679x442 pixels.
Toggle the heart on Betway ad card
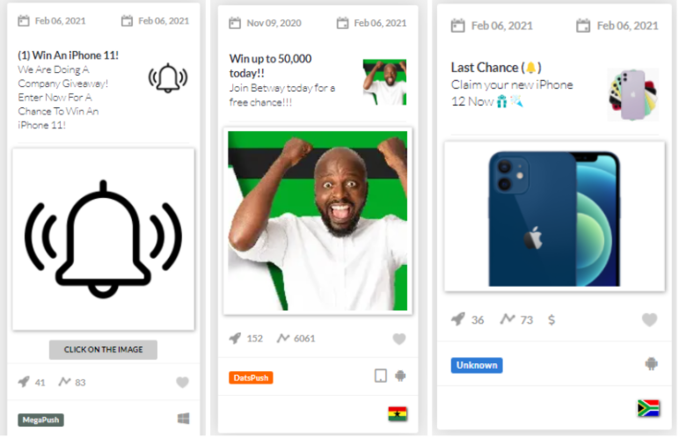[399, 339]
